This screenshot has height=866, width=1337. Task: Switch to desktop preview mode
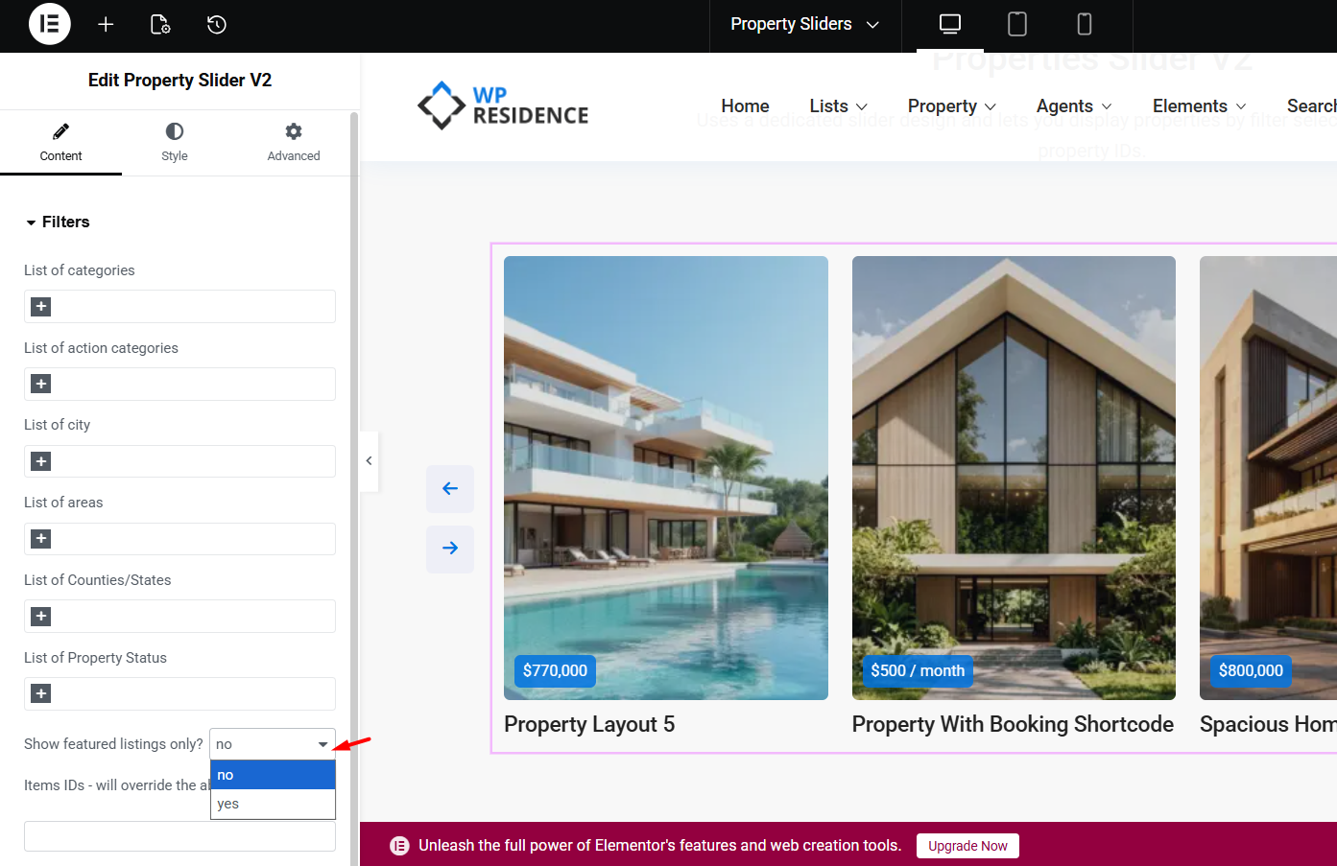tap(949, 24)
